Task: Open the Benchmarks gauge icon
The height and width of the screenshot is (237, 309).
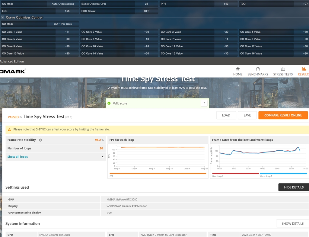Action: (x=258, y=69)
